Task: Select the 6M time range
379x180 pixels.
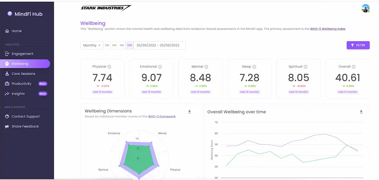Action: click(x=114, y=45)
